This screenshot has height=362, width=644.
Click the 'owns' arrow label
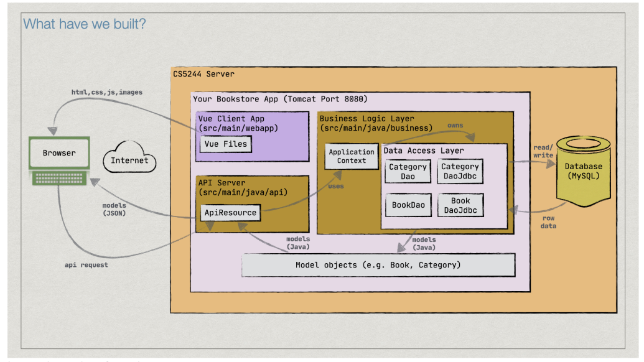click(455, 126)
